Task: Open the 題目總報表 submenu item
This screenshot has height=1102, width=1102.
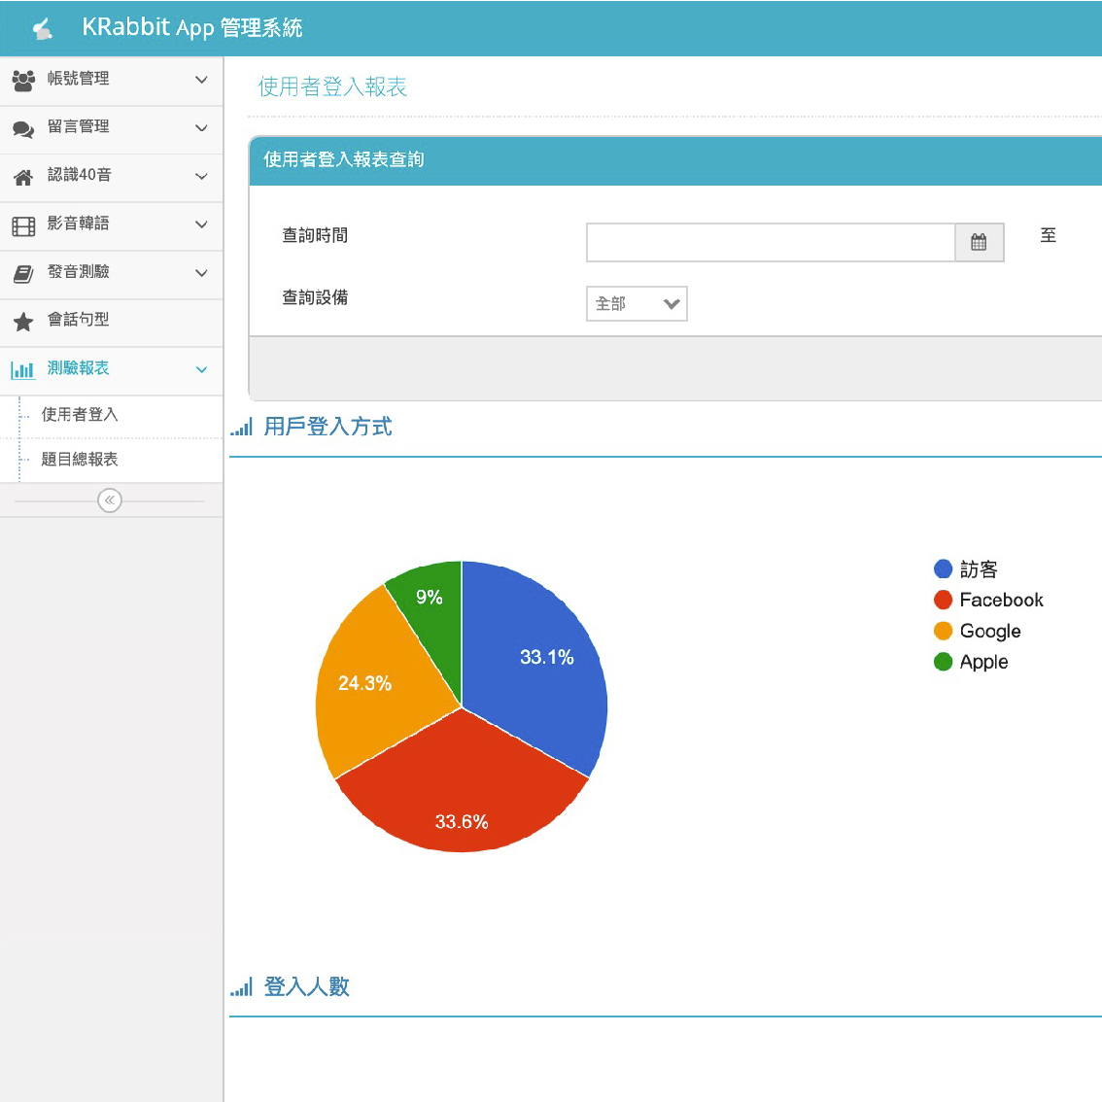Action: [80, 459]
